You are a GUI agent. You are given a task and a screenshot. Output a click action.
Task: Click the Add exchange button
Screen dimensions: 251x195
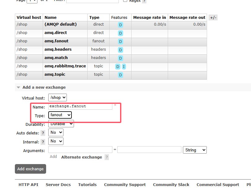(30, 169)
